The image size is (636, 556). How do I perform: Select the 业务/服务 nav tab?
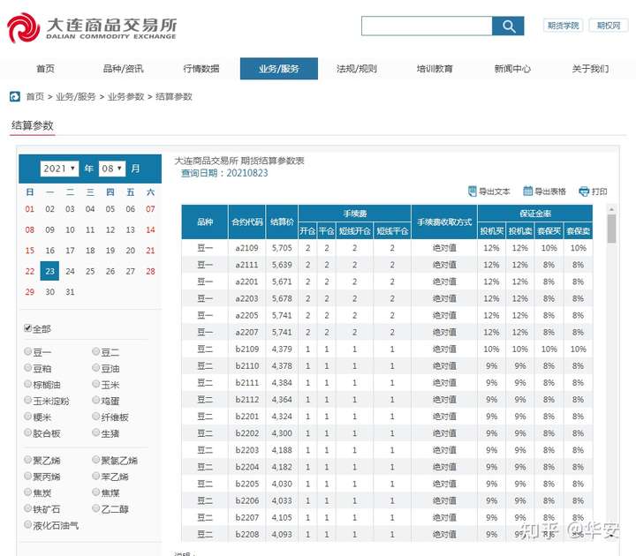(x=278, y=69)
